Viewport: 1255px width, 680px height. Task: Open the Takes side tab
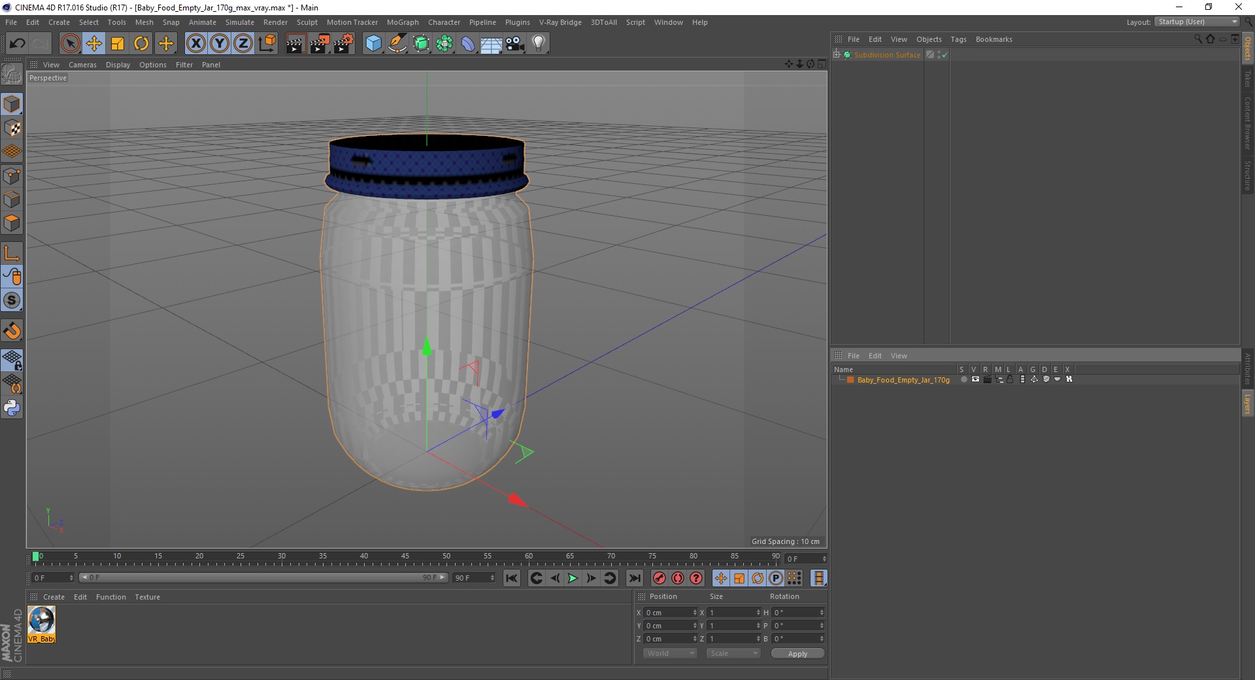click(x=1248, y=78)
